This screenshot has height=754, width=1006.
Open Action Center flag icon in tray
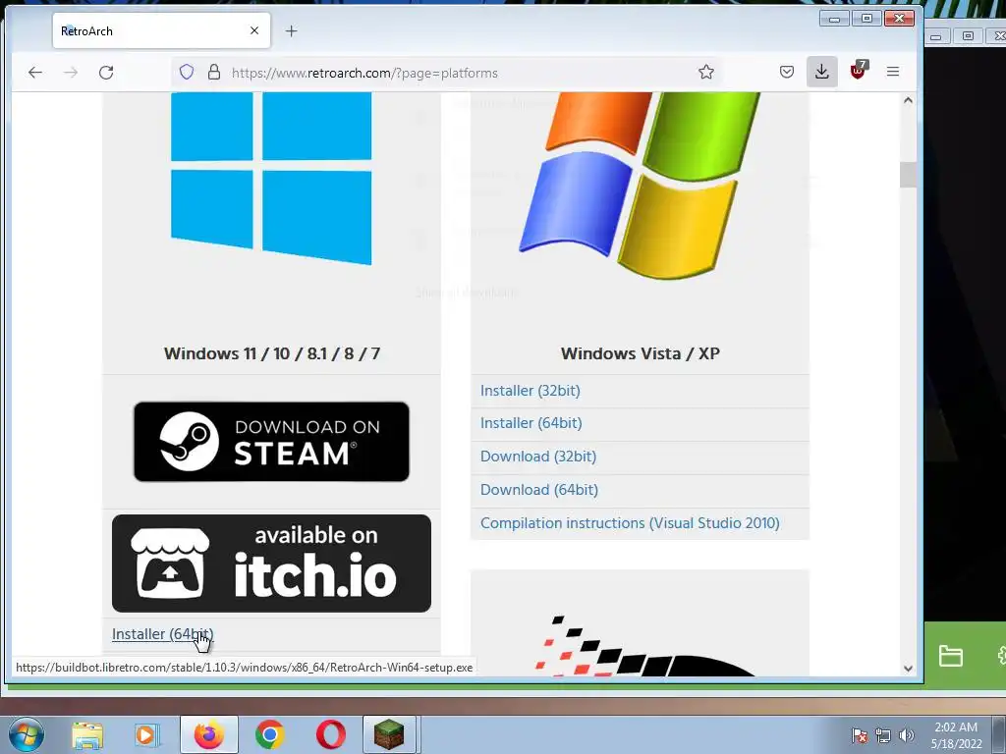click(860, 735)
